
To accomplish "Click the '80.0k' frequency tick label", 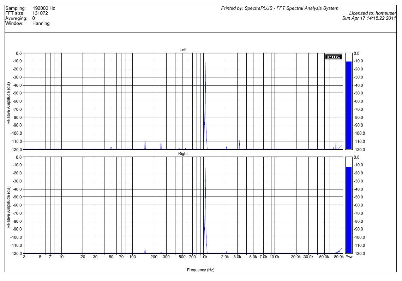I will [339, 257].
